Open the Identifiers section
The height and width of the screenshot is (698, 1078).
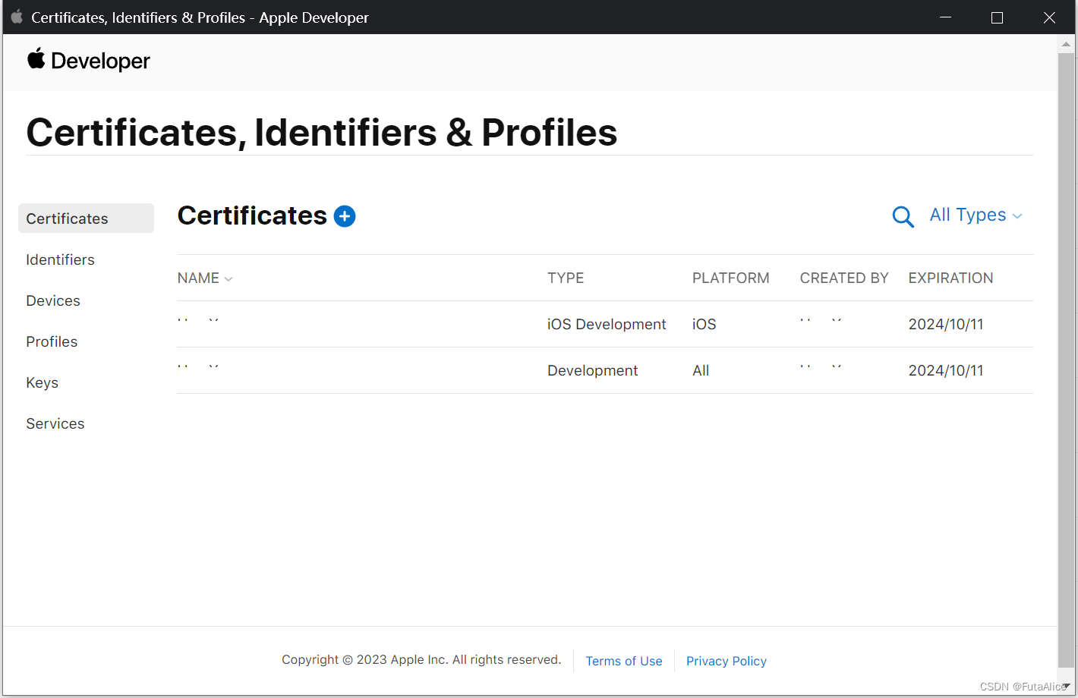[x=61, y=259]
